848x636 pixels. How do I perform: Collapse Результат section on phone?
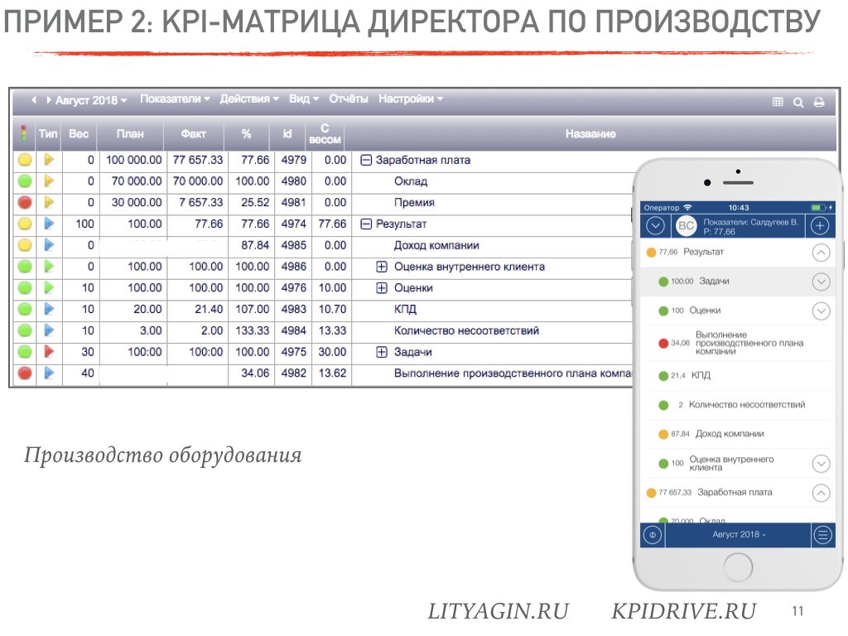click(821, 253)
